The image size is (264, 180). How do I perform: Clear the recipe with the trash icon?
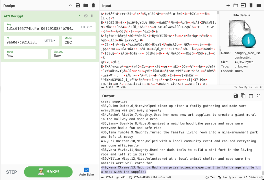[93, 6]
